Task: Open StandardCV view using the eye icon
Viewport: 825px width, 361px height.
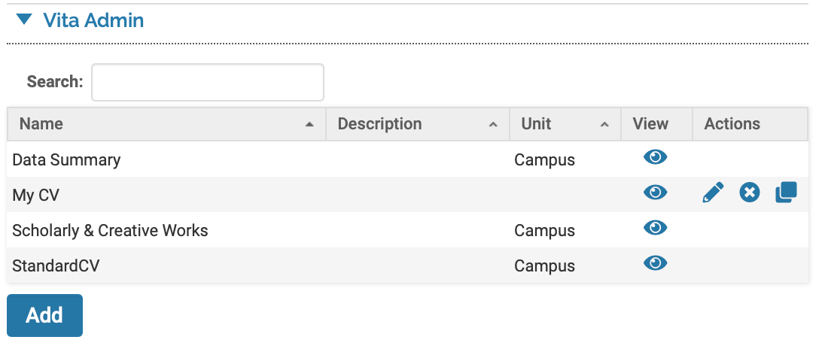Action: [x=655, y=263]
